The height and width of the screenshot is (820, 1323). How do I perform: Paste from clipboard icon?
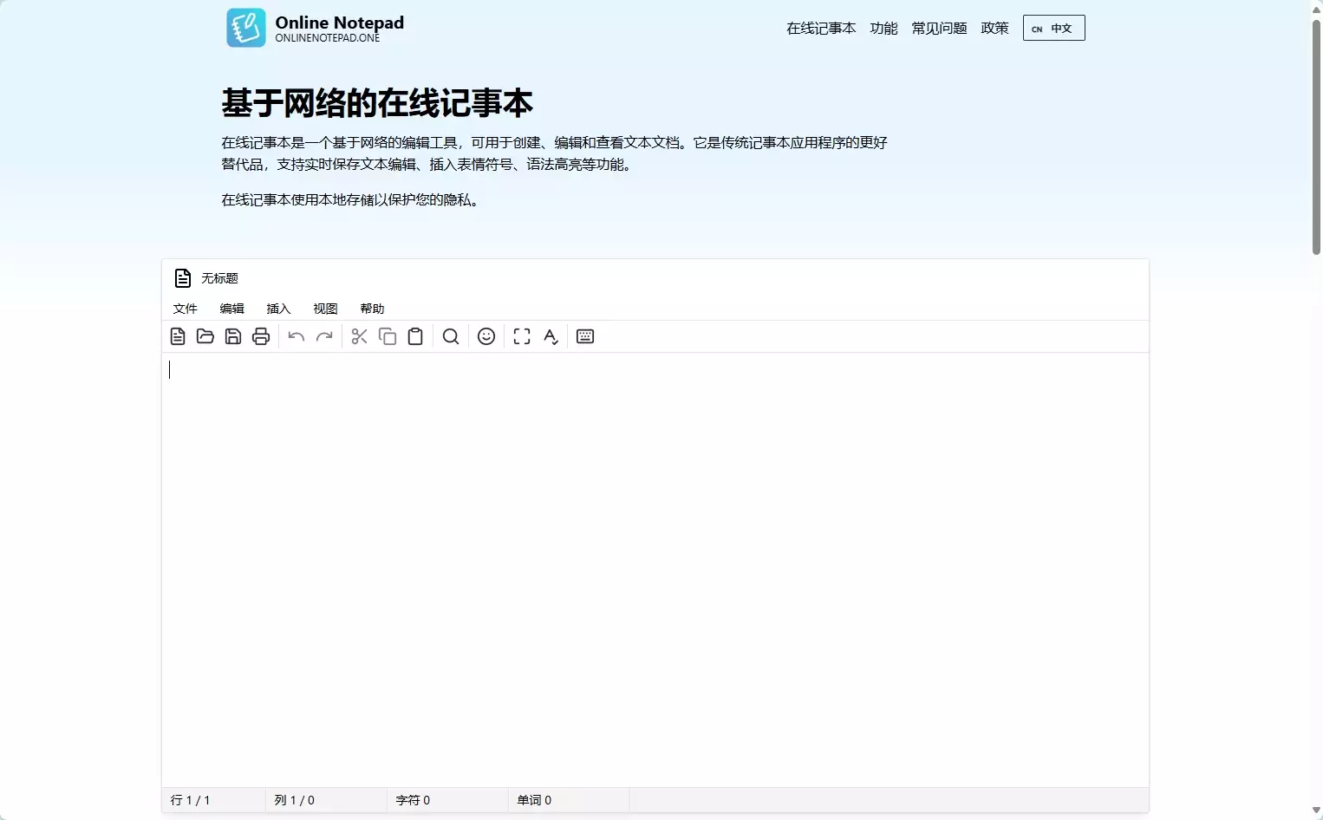pyautogui.click(x=415, y=336)
